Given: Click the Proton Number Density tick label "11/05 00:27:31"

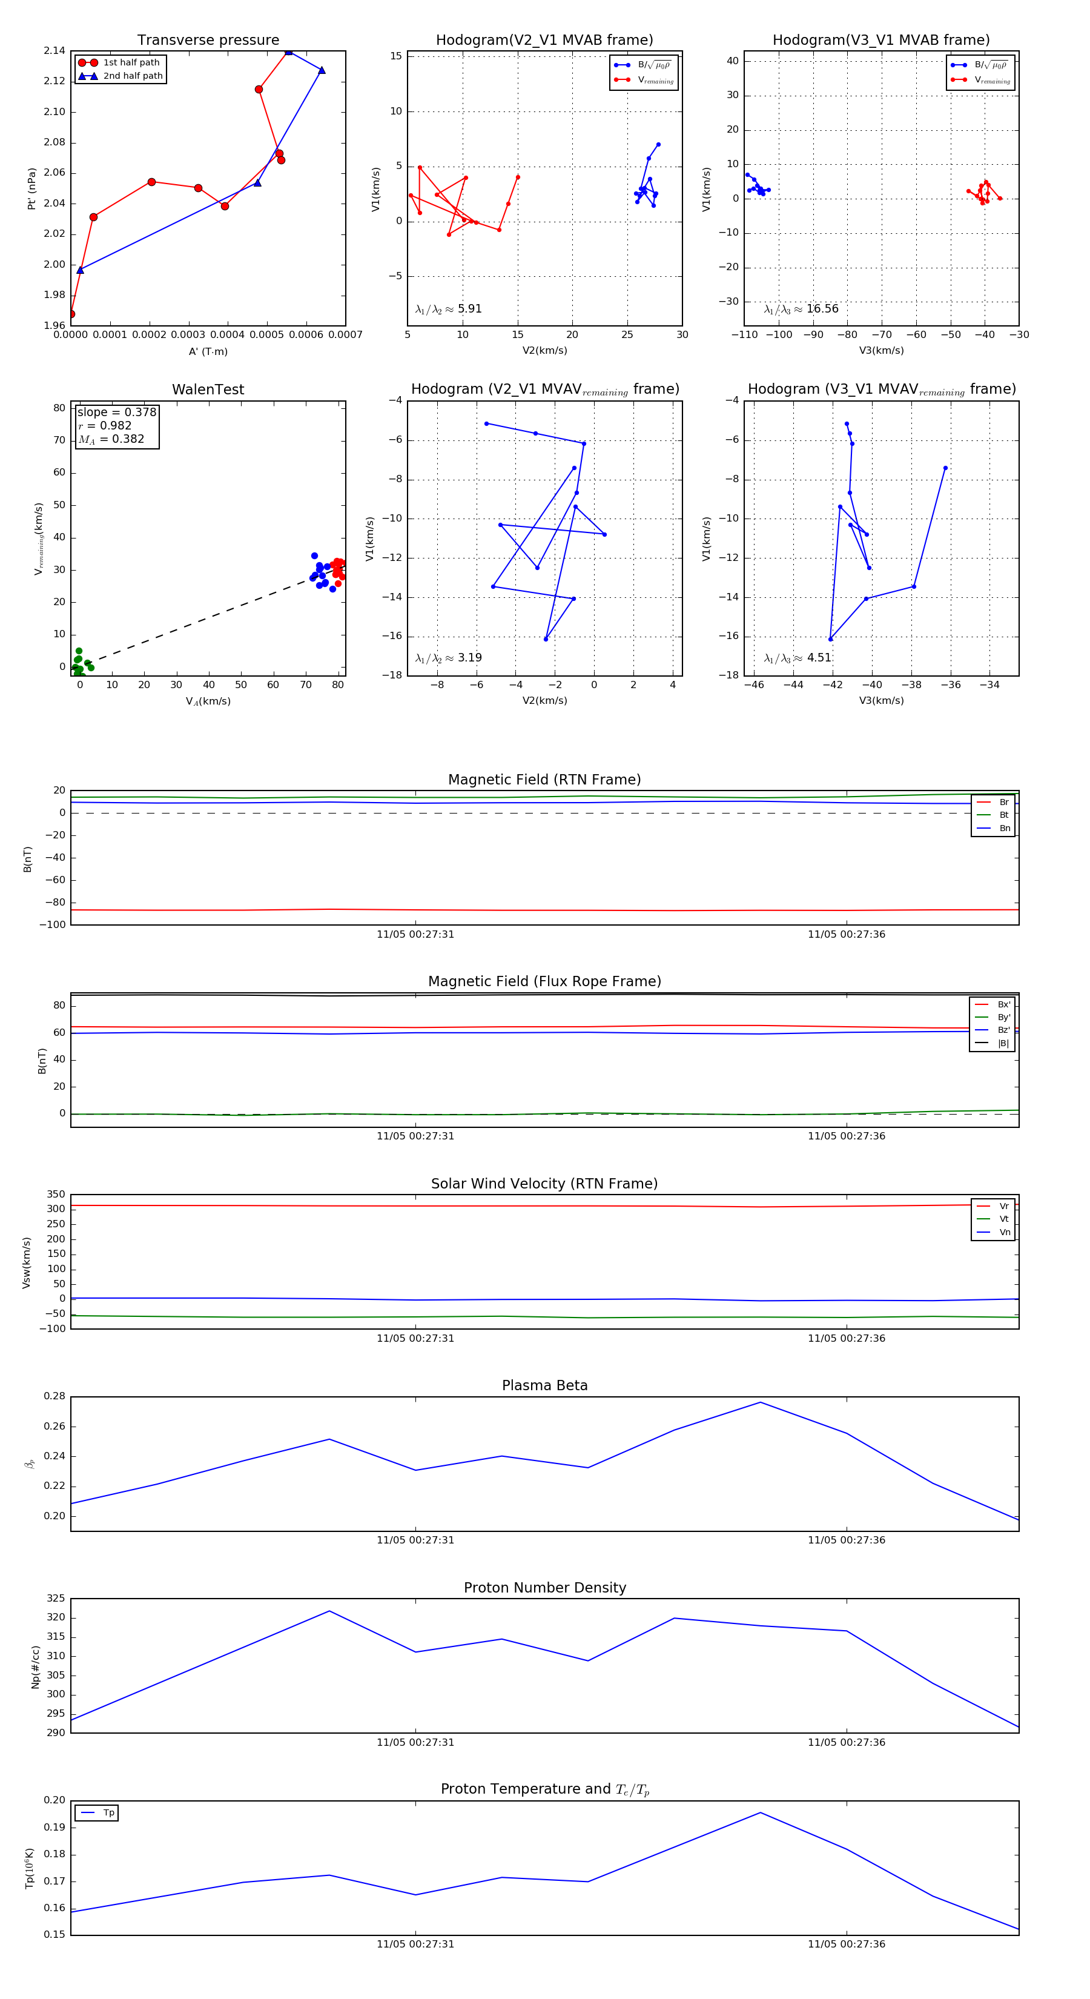Looking at the screenshot, I should [x=415, y=1742].
